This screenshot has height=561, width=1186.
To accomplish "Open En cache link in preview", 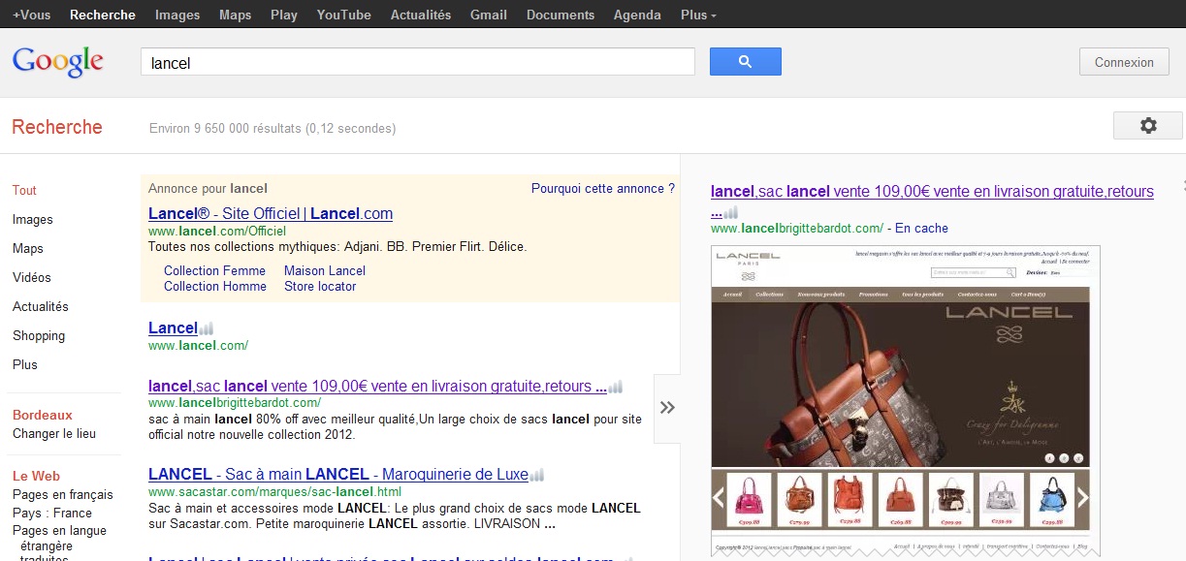I will [921, 229].
